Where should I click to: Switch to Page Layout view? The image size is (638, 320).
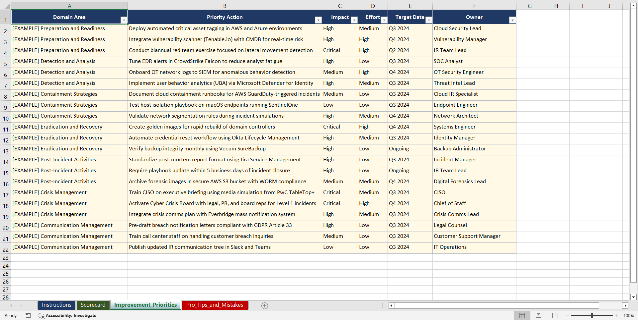538,315
